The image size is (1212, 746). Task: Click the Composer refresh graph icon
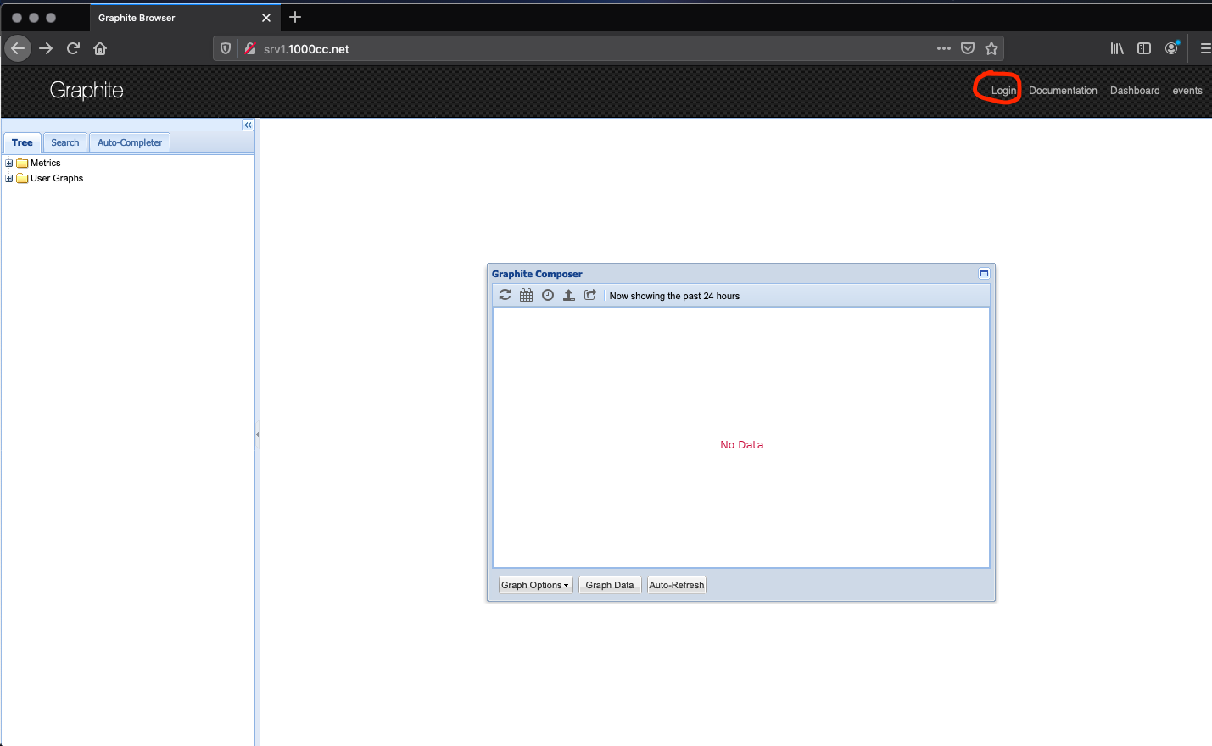(x=505, y=295)
